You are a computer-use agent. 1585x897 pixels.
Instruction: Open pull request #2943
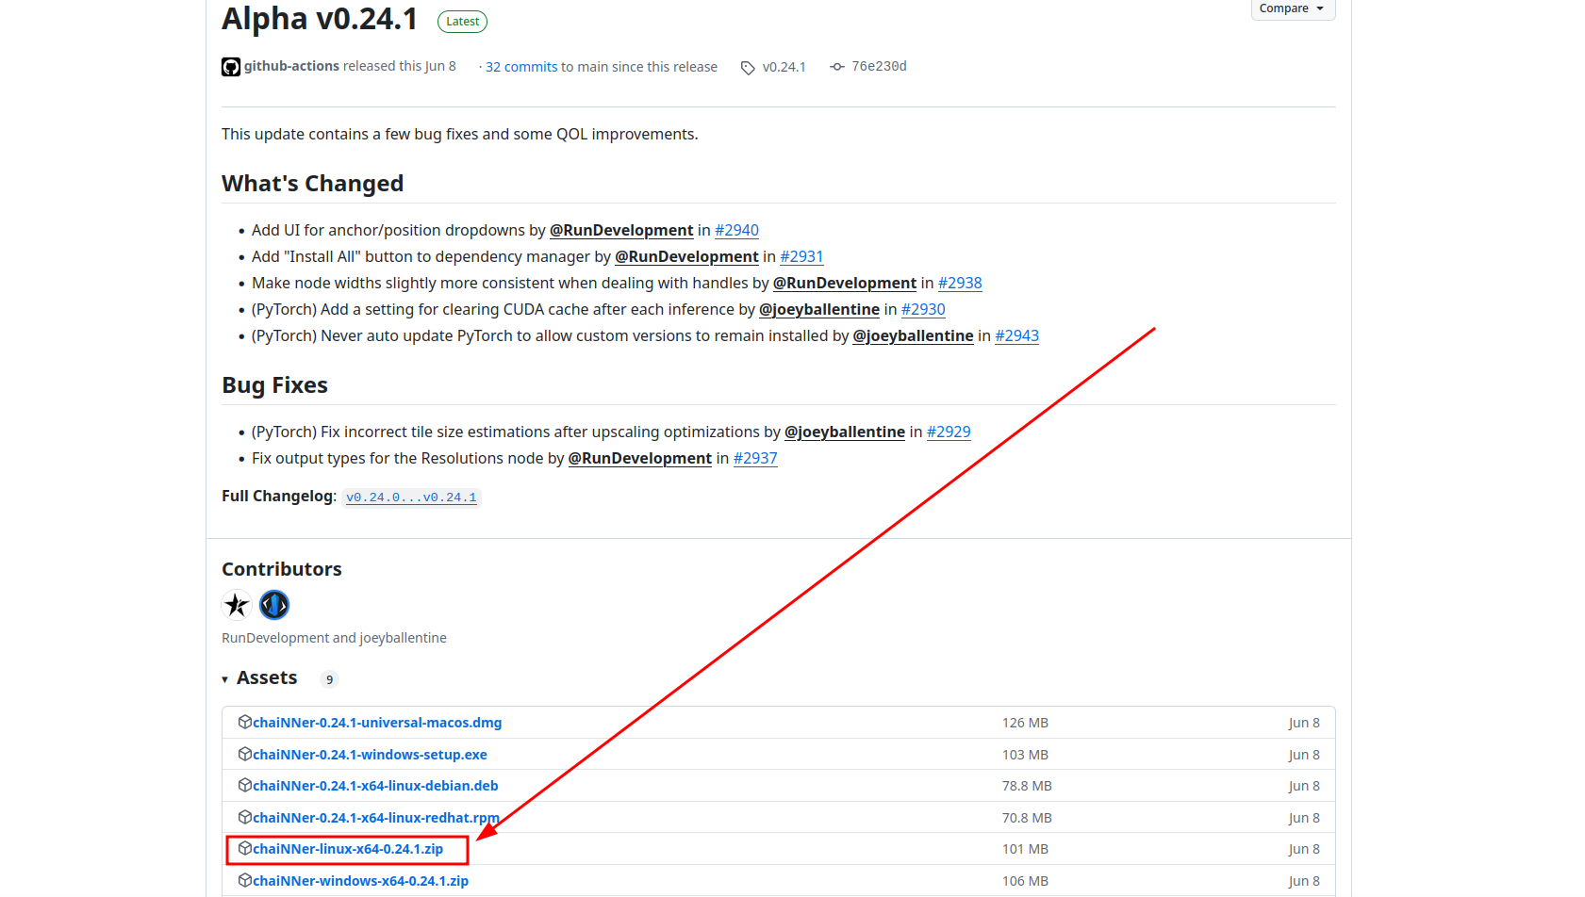(x=1016, y=335)
